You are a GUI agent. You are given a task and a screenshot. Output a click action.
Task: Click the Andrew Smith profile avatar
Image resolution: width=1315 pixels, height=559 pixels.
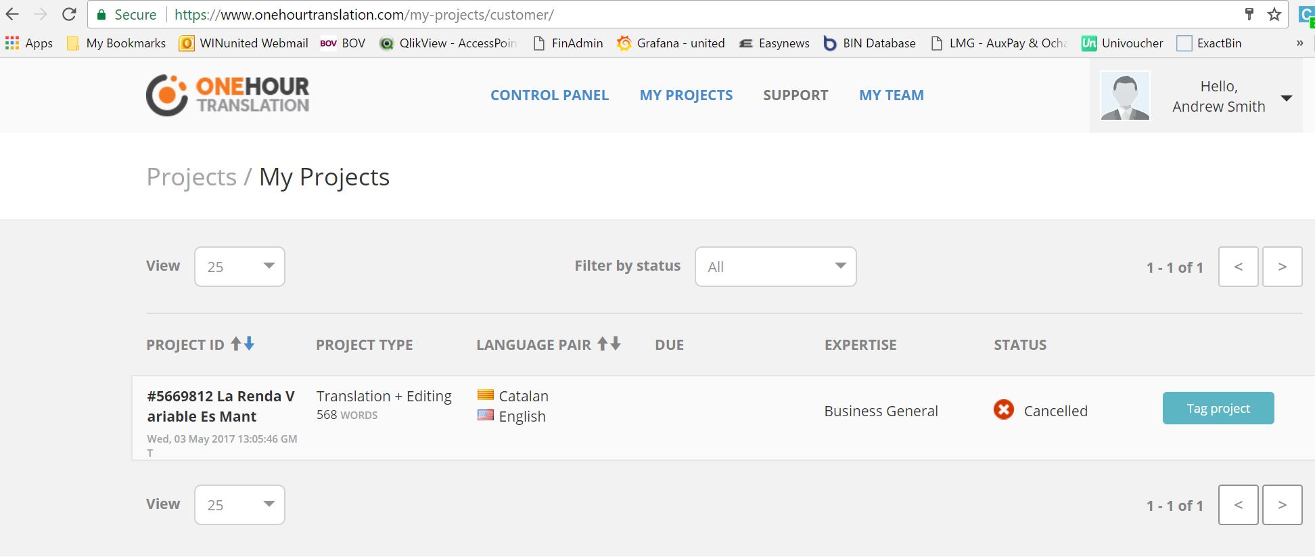point(1125,96)
